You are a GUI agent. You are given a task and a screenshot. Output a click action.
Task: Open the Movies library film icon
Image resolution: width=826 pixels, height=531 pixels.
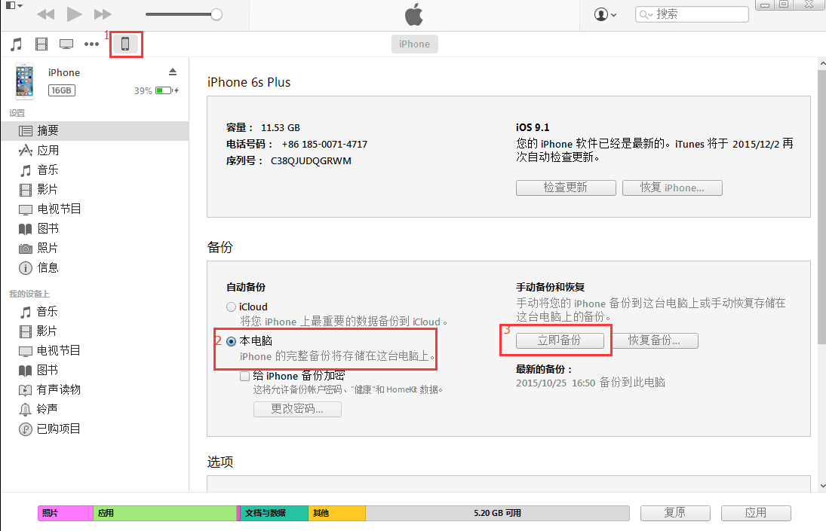pyautogui.click(x=41, y=44)
